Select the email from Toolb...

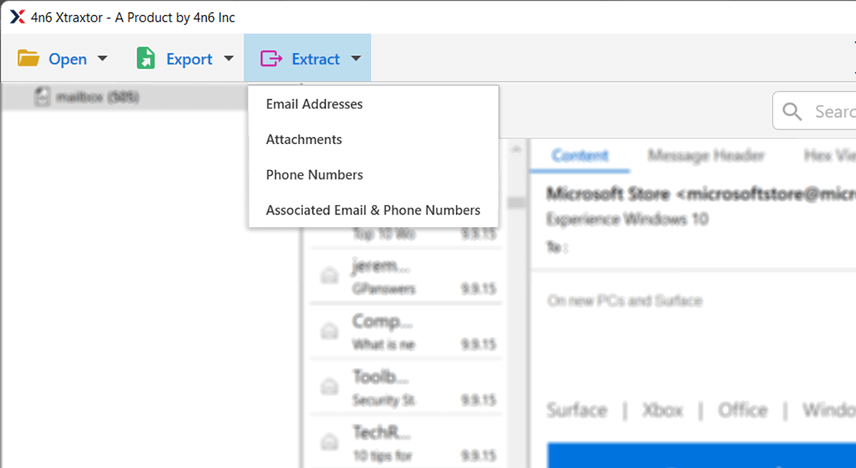405,387
